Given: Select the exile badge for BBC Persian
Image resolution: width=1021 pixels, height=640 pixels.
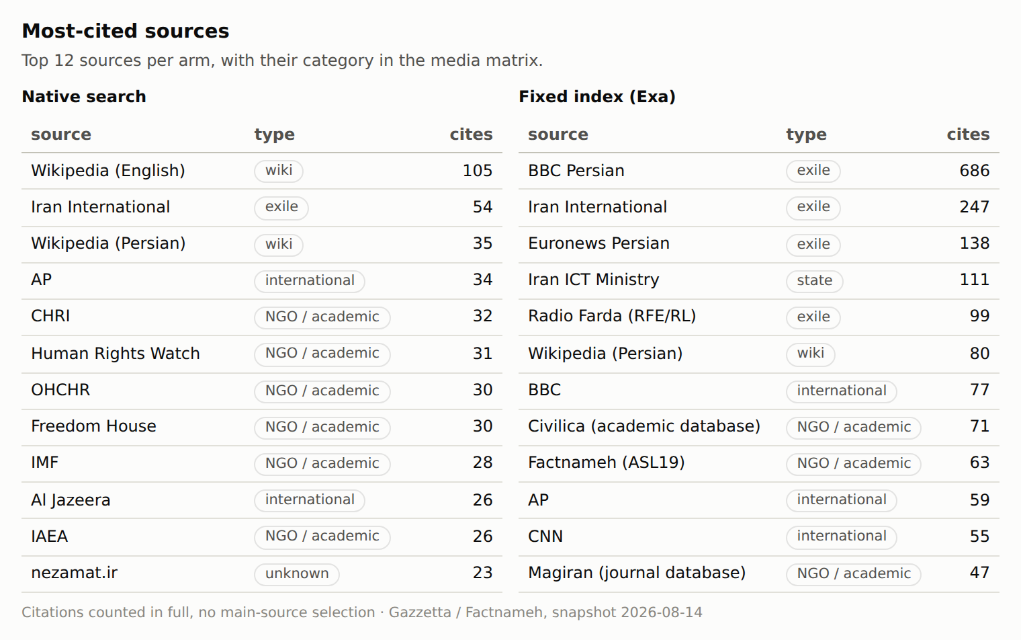Looking at the screenshot, I should [x=813, y=171].
